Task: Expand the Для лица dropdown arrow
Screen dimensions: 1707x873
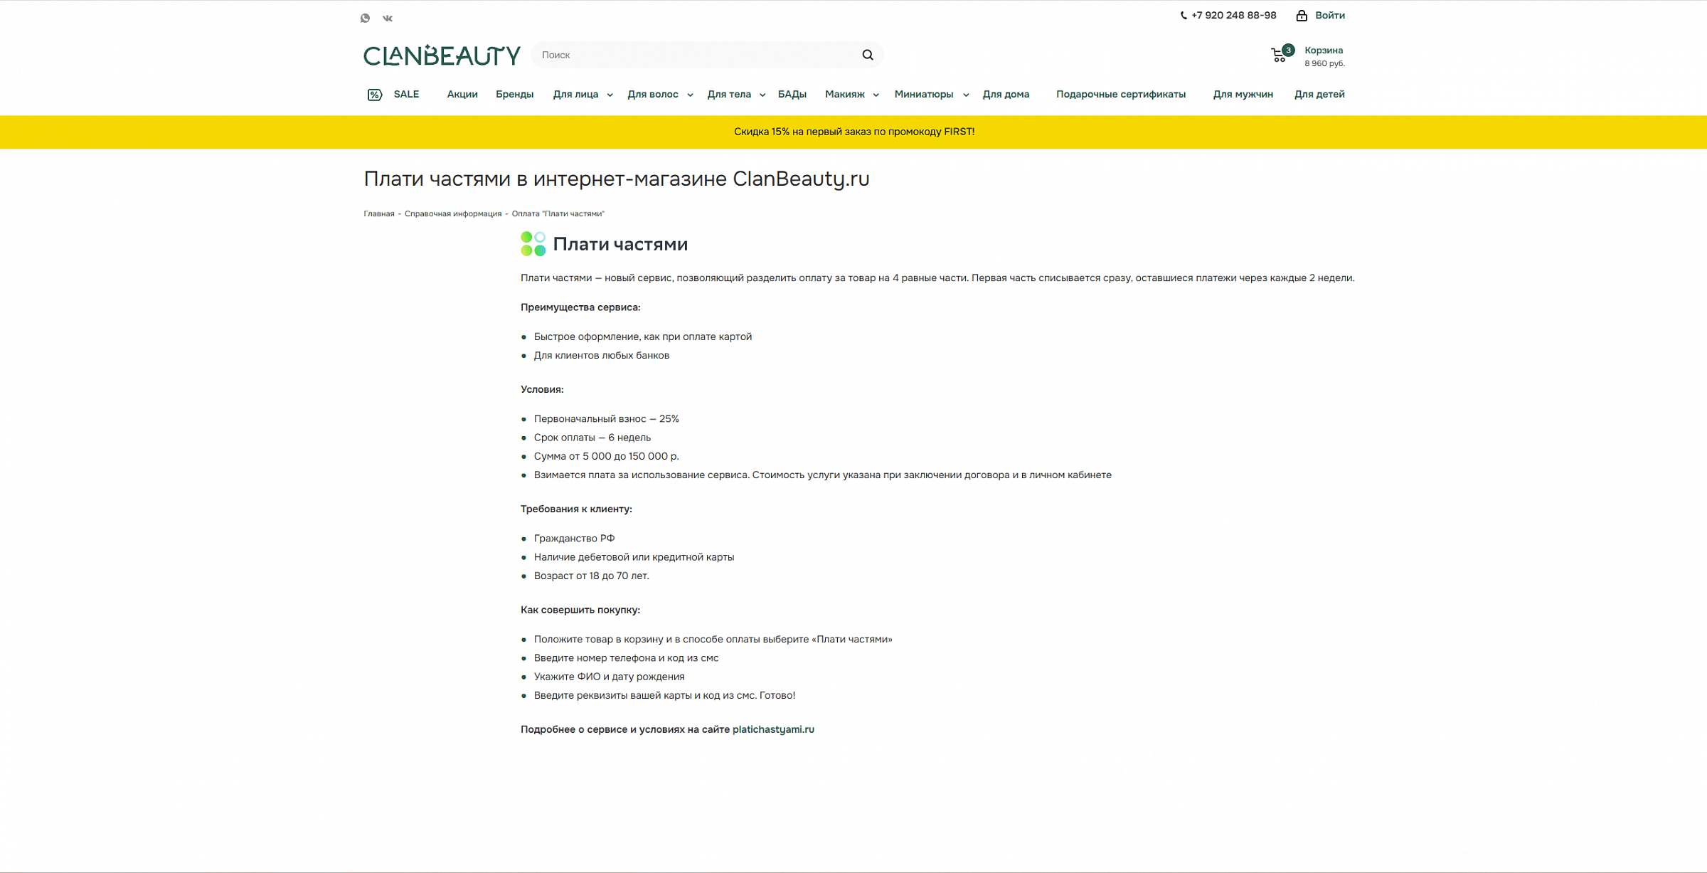Action: click(610, 95)
